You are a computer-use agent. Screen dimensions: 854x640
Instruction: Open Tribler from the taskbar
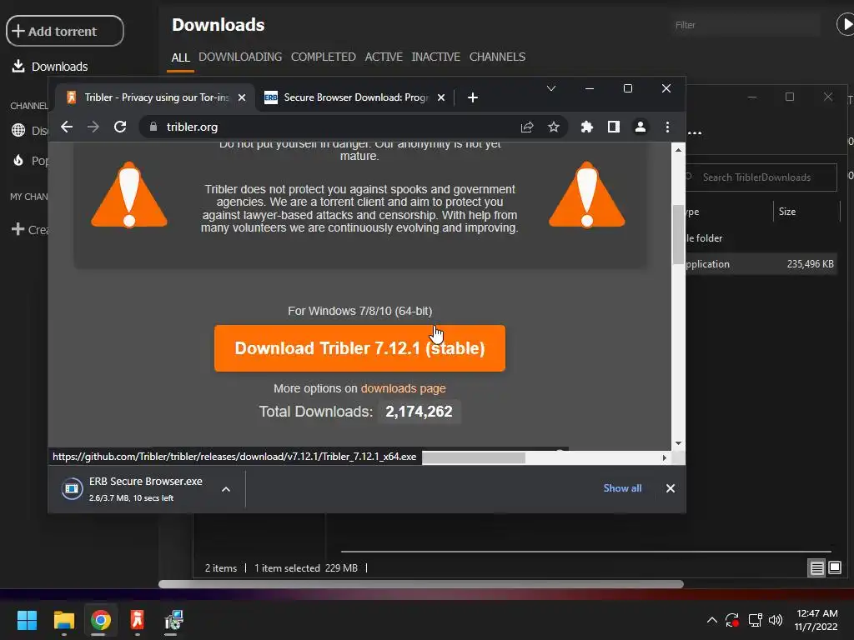click(137, 620)
